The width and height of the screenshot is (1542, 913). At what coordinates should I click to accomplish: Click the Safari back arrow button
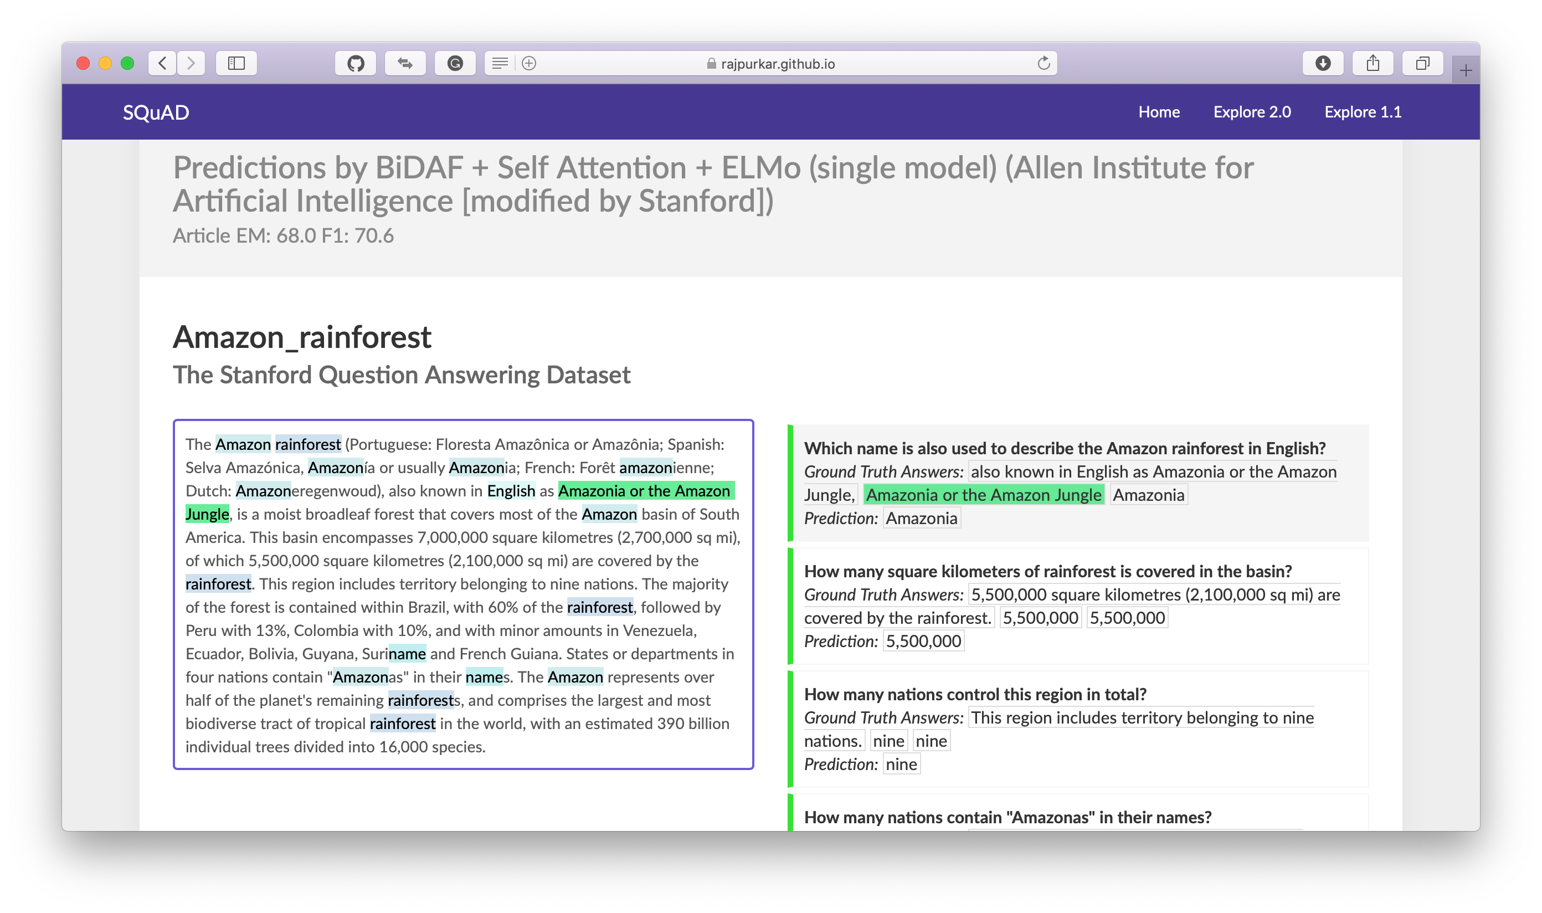click(x=162, y=63)
